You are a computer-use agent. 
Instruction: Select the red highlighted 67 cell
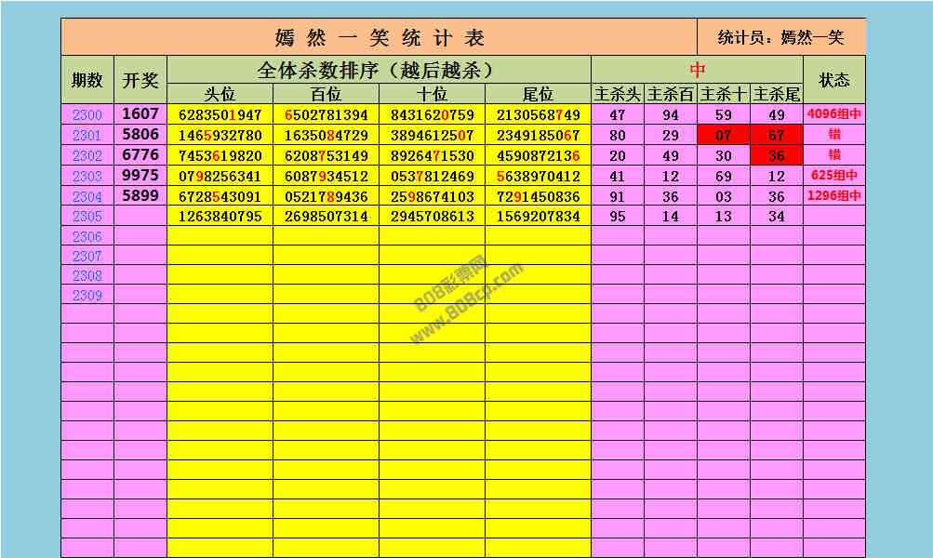click(x=777, y=135)
